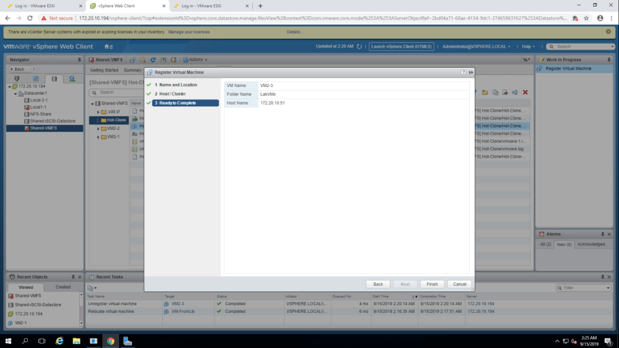The height and width of the screenshot is (348, 619).
Task: Switch to Networking view icon in Navigator
Action: pyautogui.click(x=72, y=79)
